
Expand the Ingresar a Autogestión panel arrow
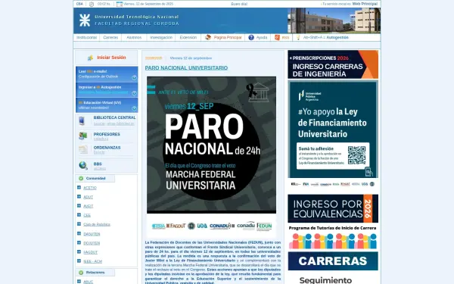click(x=134, y=93)
